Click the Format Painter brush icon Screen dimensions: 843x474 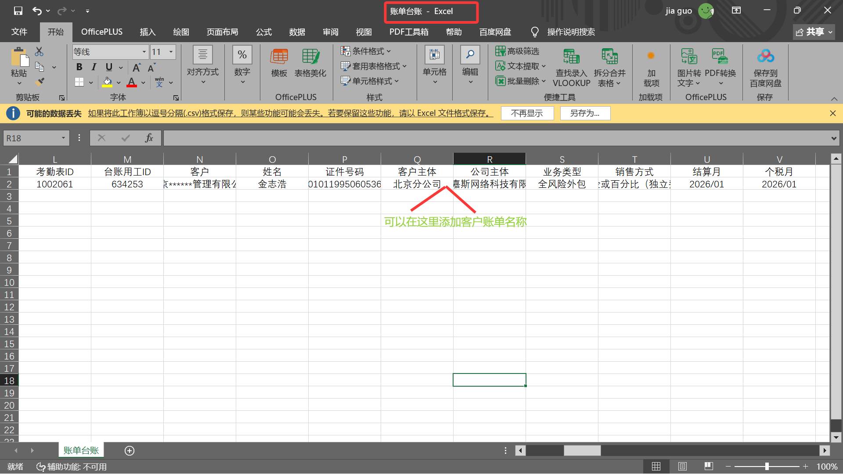(40, 82)
